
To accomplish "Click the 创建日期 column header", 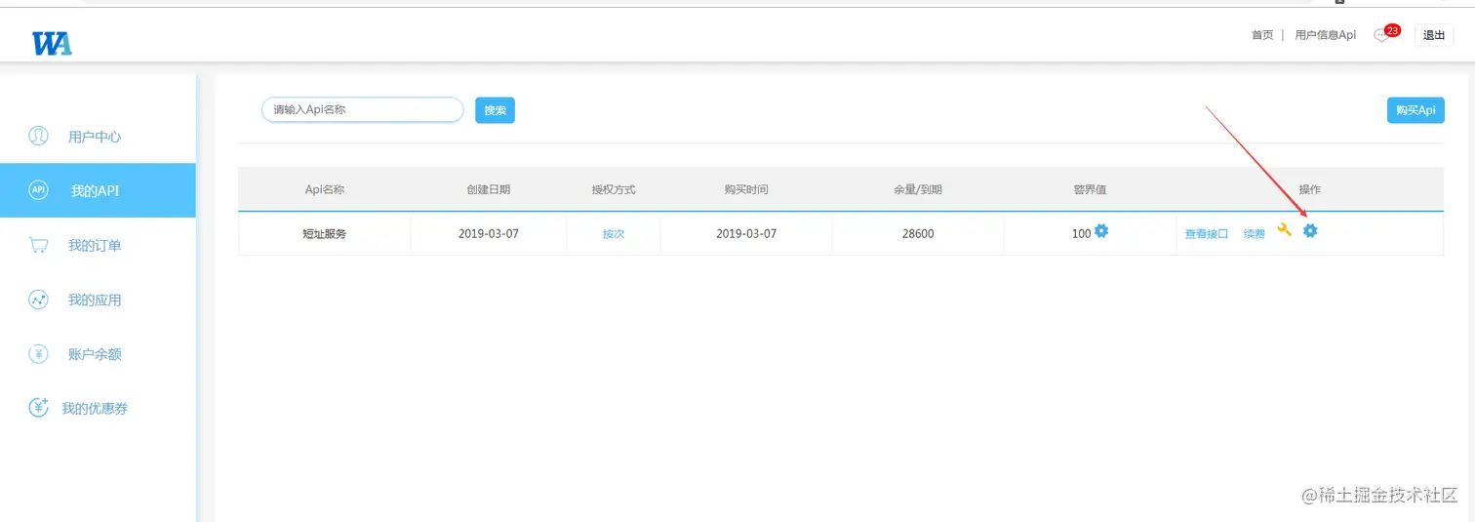I will click(x=489, y=189).
